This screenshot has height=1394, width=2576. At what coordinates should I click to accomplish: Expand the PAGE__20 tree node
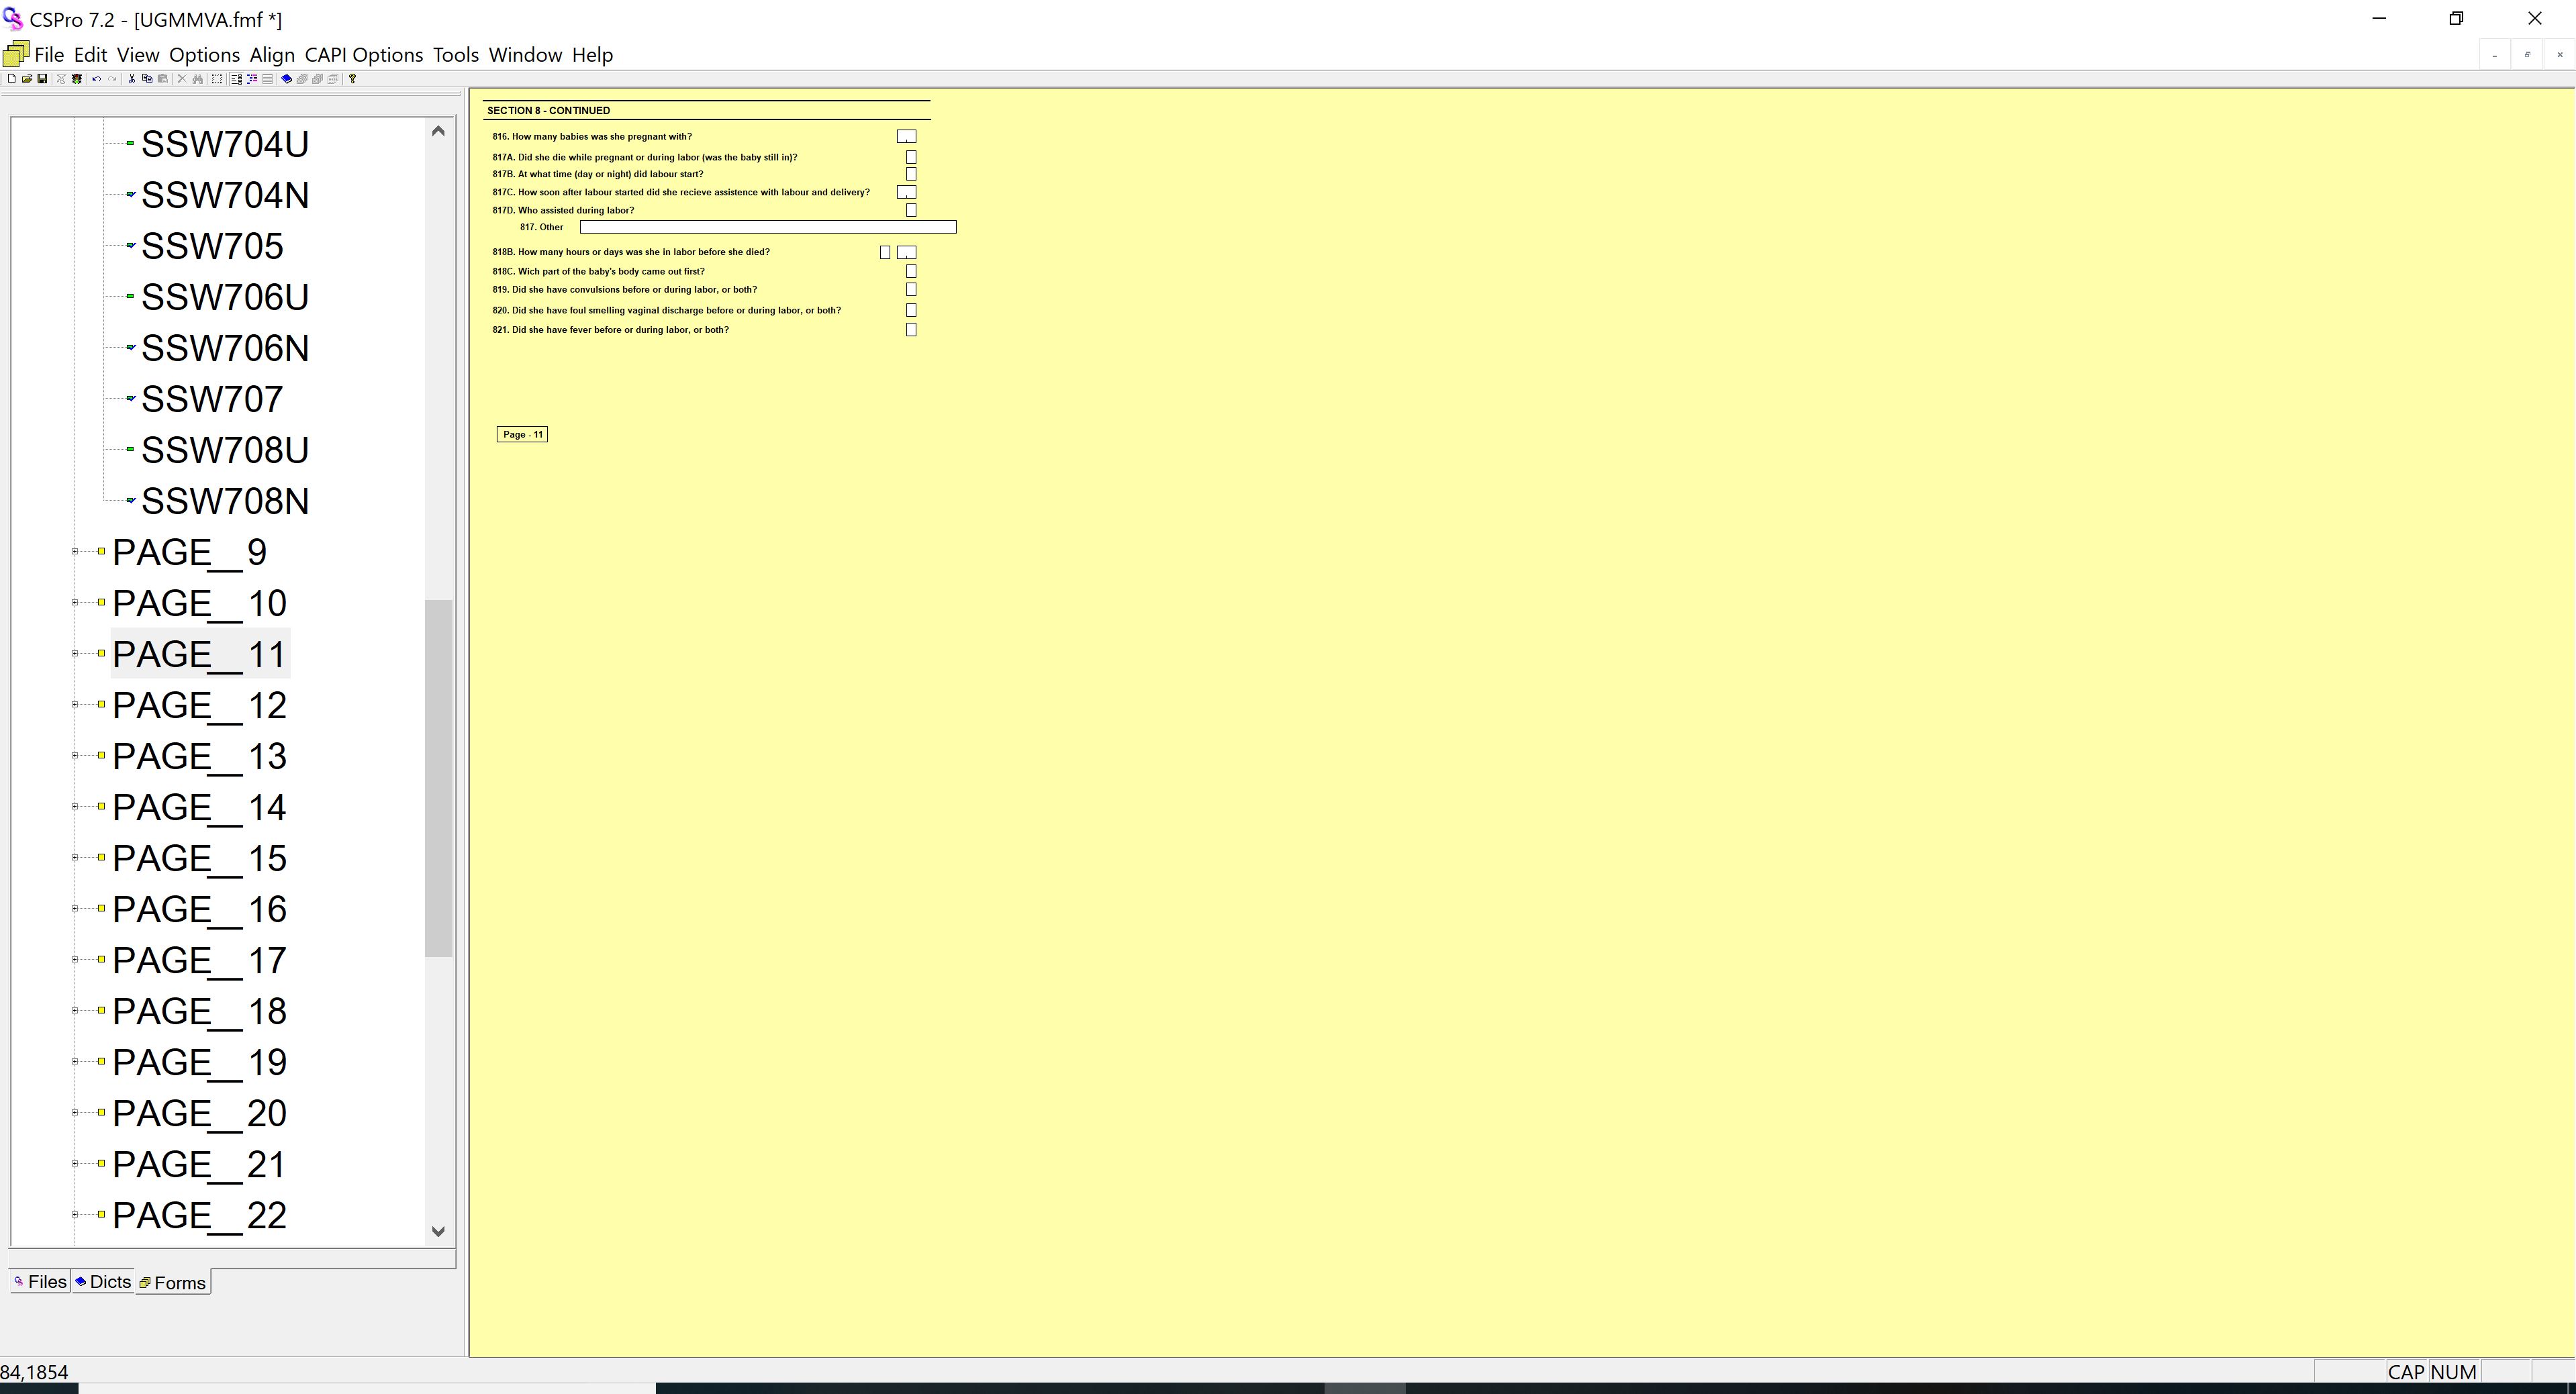pos(75,1112)
